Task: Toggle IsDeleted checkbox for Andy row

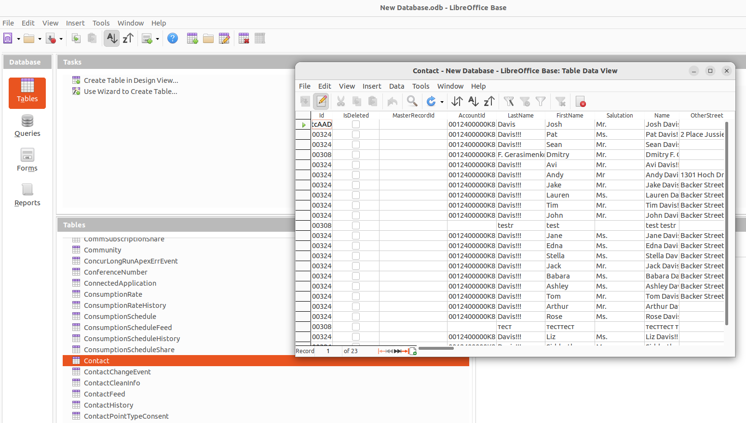Action: click(356, 175)
